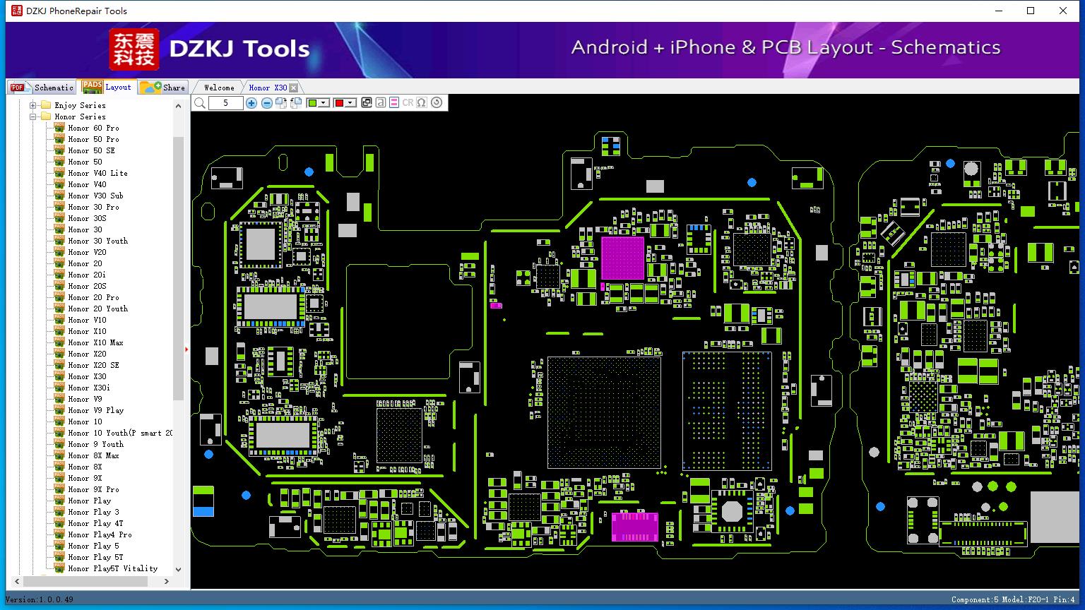Open the green color dropdown arrow
1085x610 pixels.
[324, 103]
